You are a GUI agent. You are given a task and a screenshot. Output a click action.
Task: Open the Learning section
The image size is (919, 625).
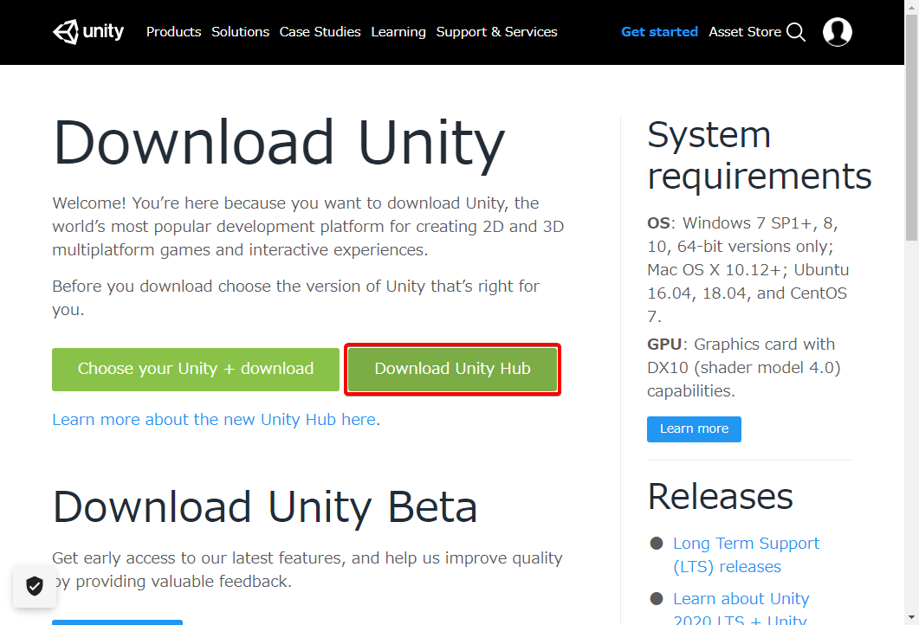pyautogui.click(x=398, y=31)
